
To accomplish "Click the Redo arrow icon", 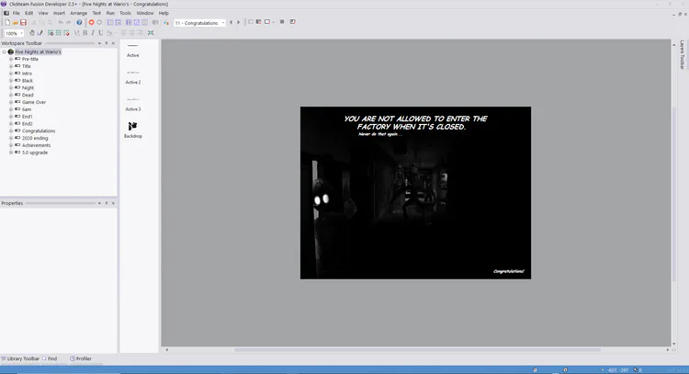I will (69, 22).
